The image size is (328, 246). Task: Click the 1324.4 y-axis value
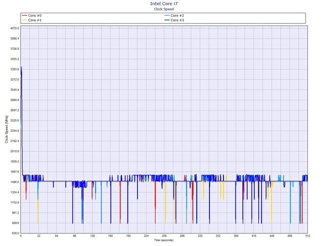coord(15,193)
